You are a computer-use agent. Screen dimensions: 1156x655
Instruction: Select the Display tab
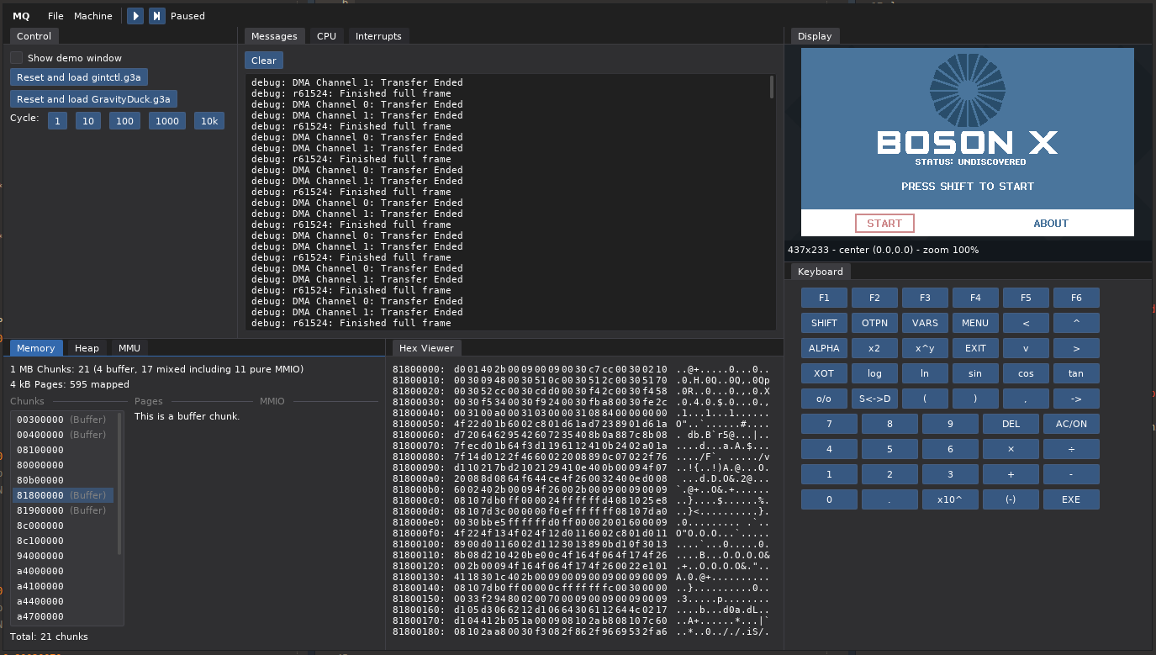815,36
